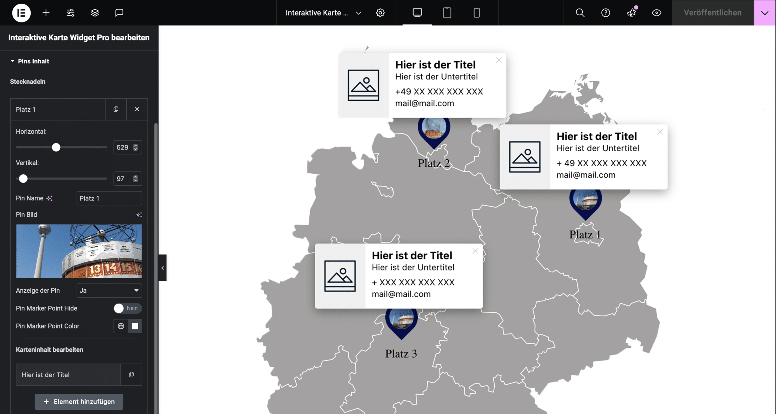Open the Anzeige der Pin dropdown

(x=109, y=291)
